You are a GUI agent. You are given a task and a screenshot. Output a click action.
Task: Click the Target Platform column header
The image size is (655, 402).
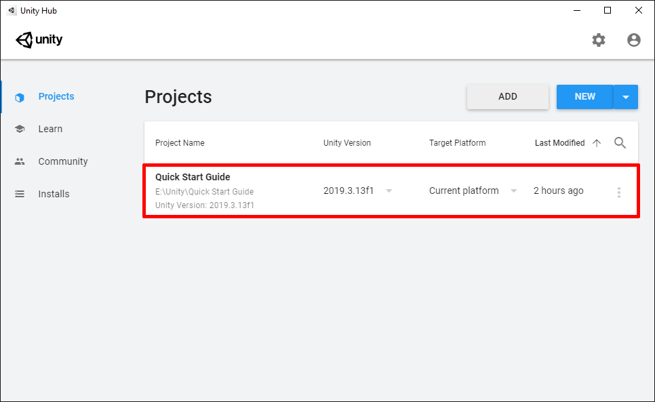coord(457,143)
